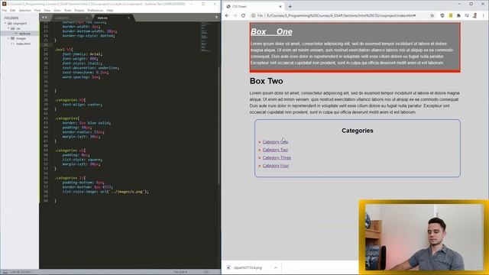The width and height of the screenshot is (489, 275).
Task: Expand download item options chevron
Action: 275,267
